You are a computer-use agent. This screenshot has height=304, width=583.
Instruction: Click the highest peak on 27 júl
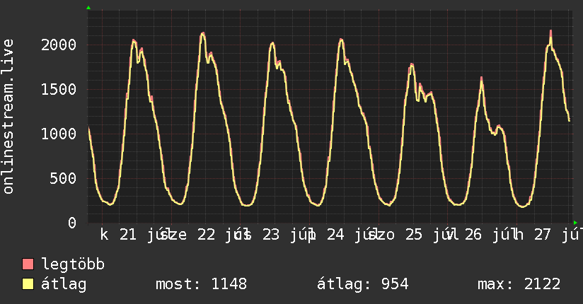click(x=550, y=31)
